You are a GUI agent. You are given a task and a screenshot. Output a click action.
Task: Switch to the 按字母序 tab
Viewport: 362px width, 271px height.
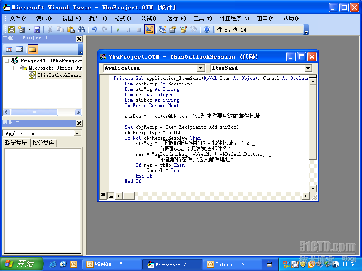pyautogui.click(x=16, y=142)
